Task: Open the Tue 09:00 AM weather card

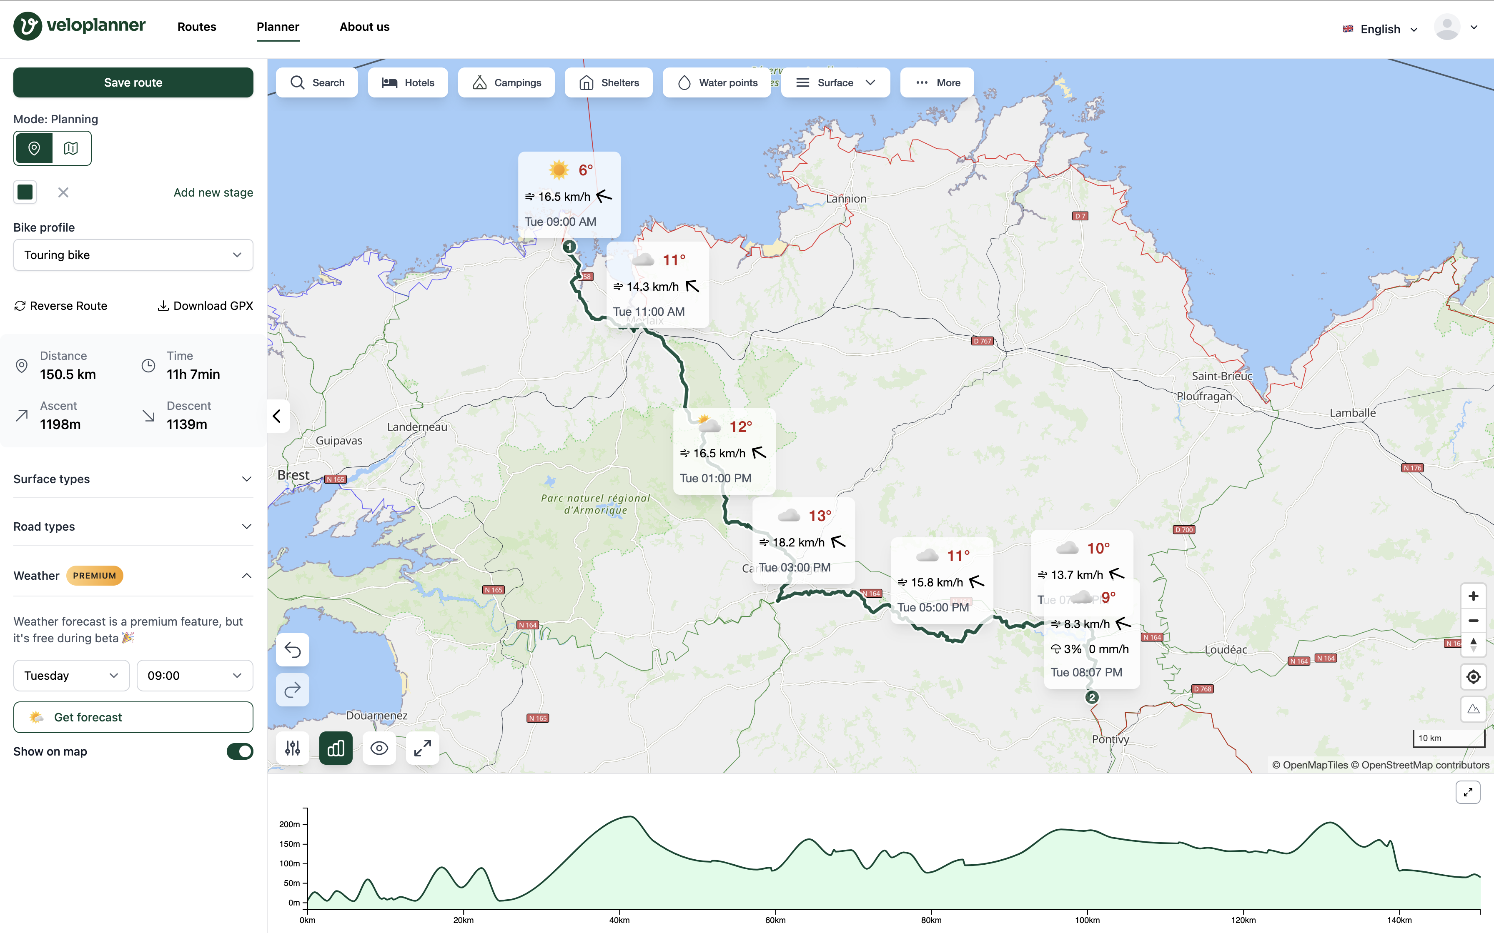Action: [x=569, y=195]
